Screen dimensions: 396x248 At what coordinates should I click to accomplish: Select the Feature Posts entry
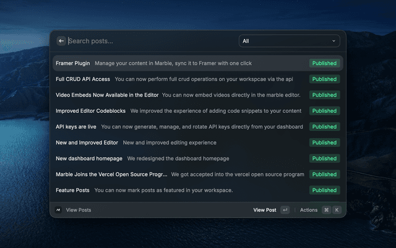[72, 190]
